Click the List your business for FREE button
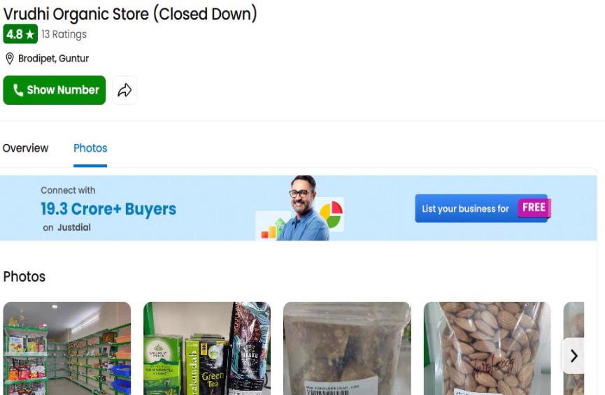Viewport: 605px width, 395px height. (483, 208)
